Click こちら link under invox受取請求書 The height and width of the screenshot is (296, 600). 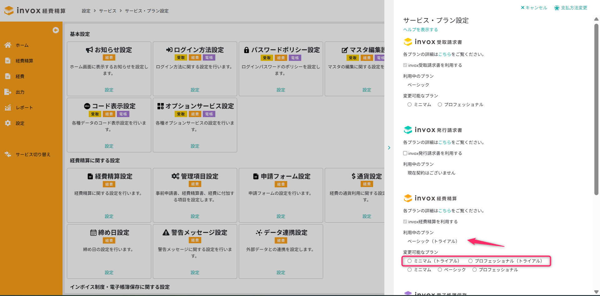tap(444, 54)
